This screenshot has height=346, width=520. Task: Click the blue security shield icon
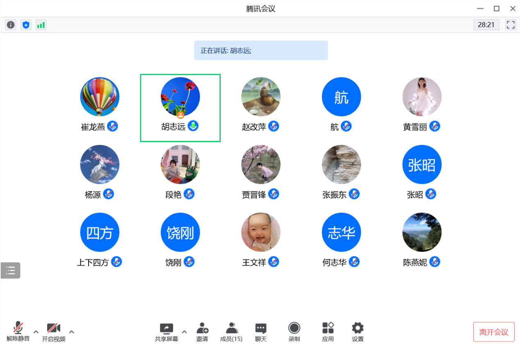pos(26,25)
